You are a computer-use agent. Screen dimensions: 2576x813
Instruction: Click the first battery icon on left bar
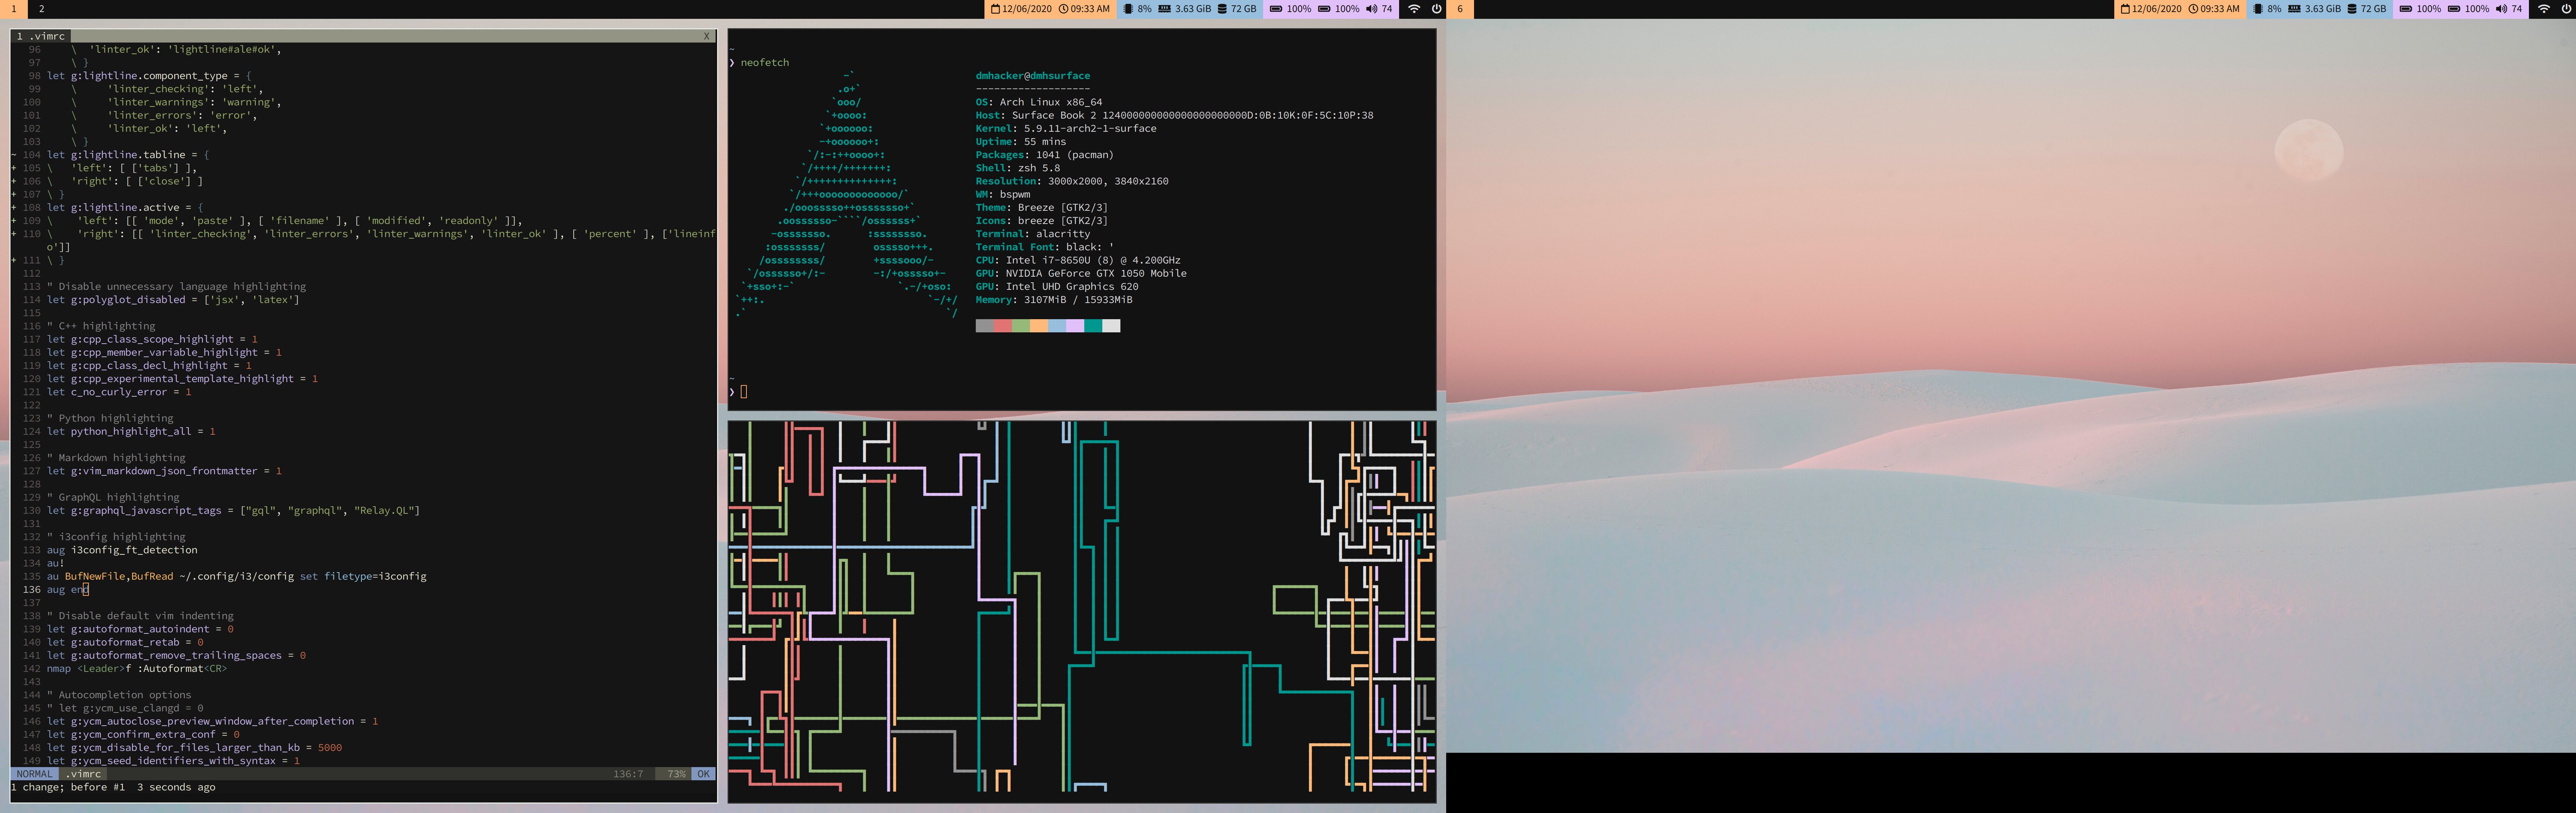point(1276,9)
